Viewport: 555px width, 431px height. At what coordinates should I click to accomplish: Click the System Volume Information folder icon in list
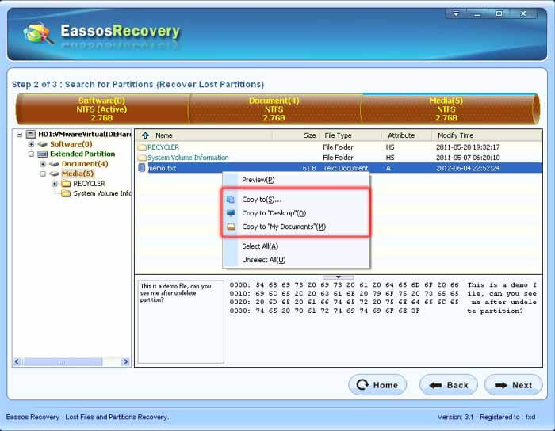142,158
